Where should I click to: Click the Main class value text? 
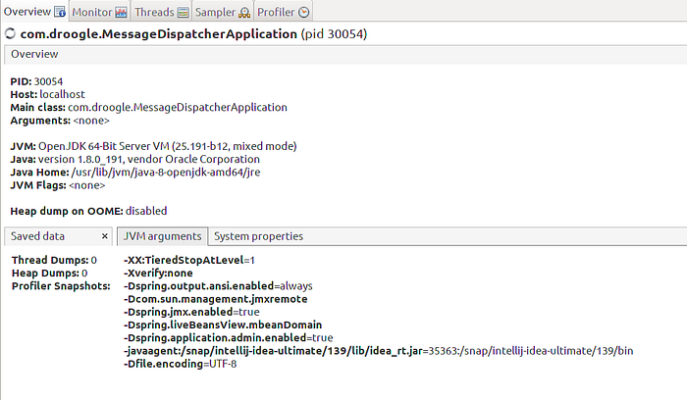pyautogui.click(x=178, y=108)
